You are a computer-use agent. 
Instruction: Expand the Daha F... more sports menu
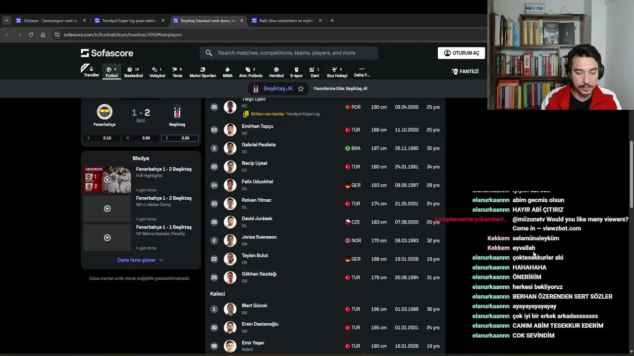(362, 72)
